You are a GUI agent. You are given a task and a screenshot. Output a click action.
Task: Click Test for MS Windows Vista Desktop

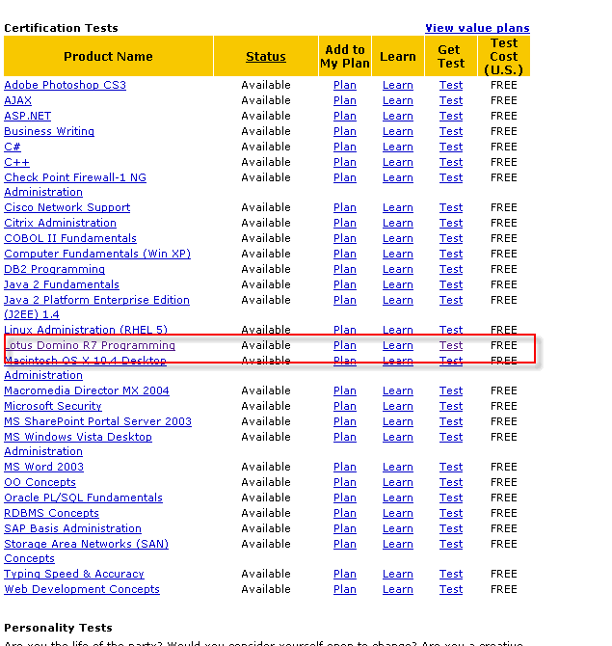(x=451, y=437)
